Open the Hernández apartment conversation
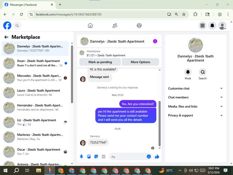 point(35,107)
